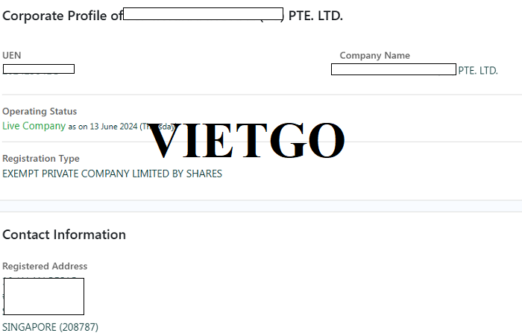Click the Contact Information section heading
Image resolution: width=522 pixels, height=336 pixels.
click(64, 235)
